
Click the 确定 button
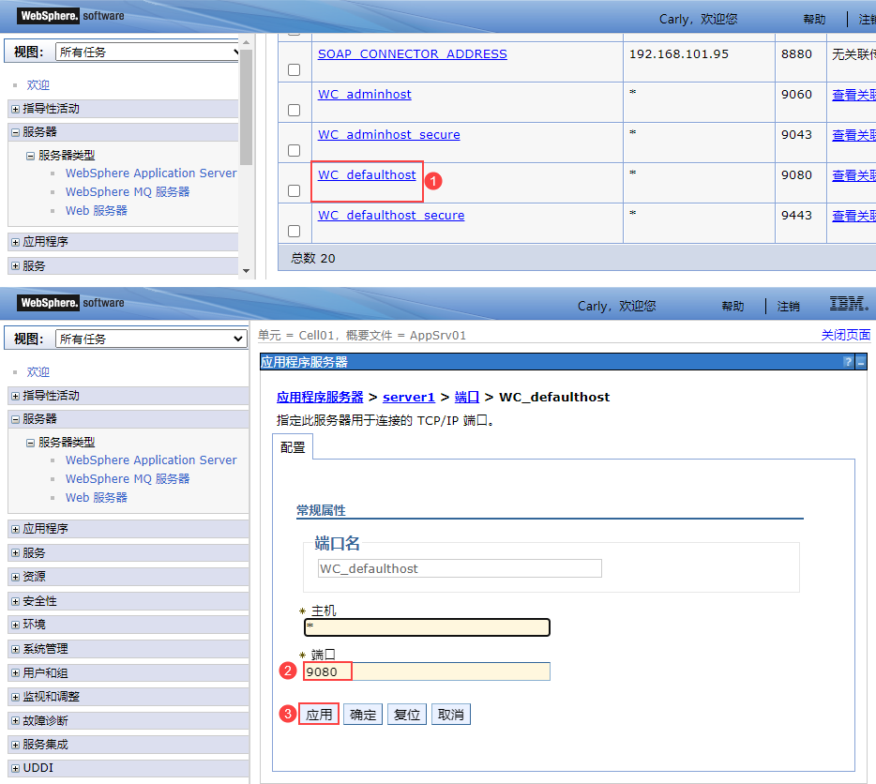click(363, 715)
